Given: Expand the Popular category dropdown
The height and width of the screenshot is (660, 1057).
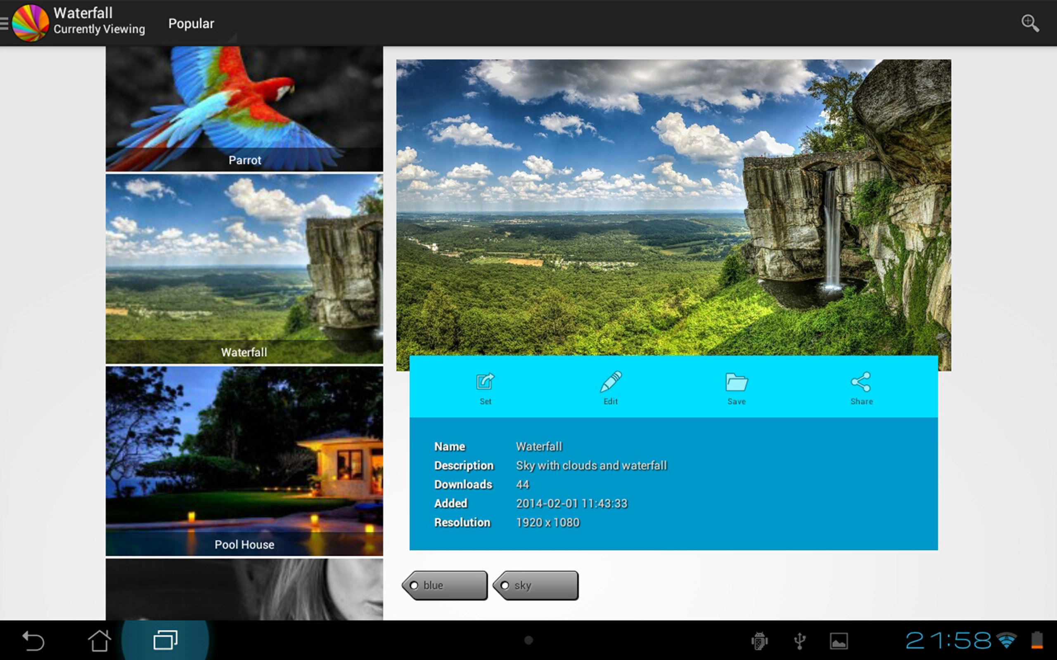Looking at the screenshot, I should (191, 24).
